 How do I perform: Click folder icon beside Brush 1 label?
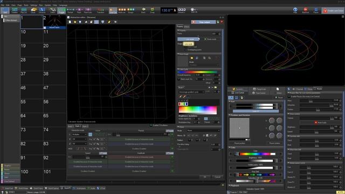(x=216, y=87)
